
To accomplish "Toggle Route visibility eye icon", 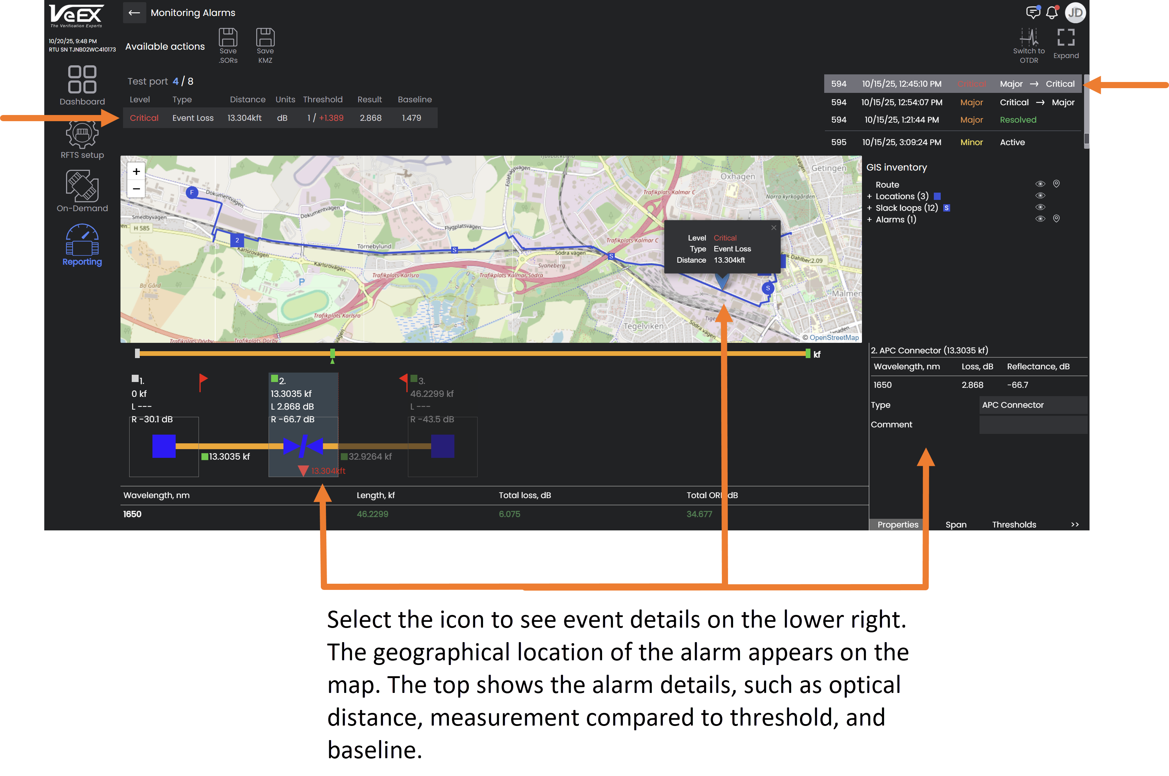I will tap(1040, 184).
